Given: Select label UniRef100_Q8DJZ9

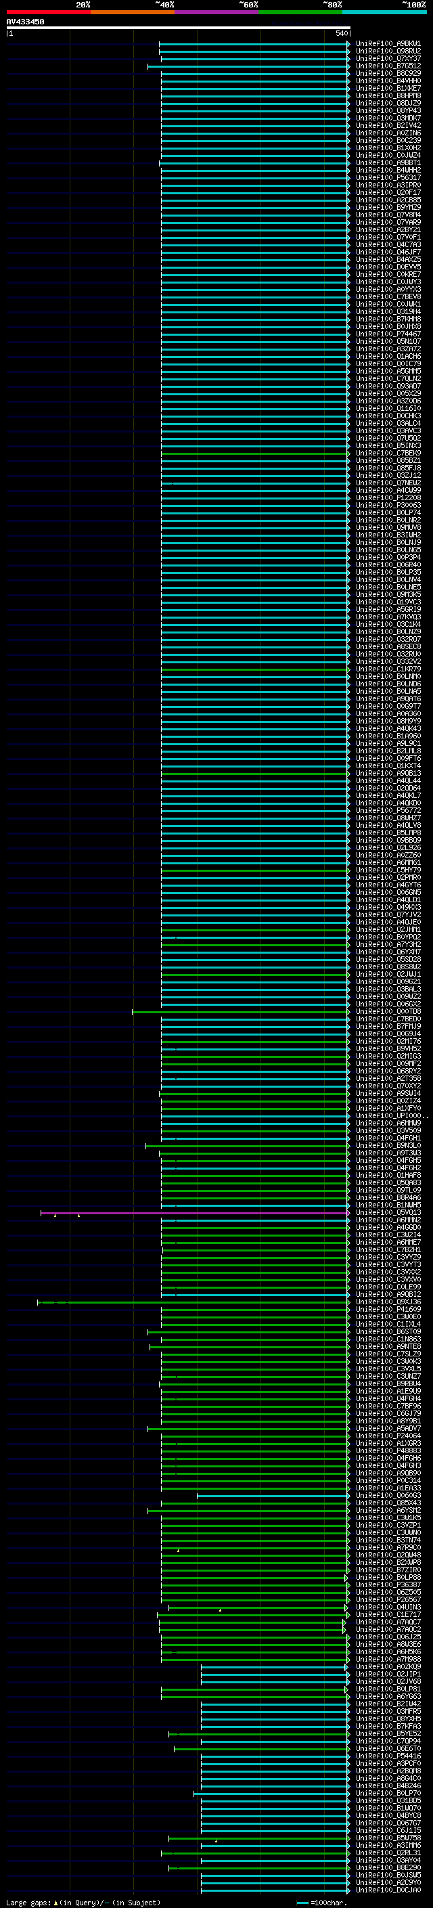Looking at the screenshot, I should 388,103.
